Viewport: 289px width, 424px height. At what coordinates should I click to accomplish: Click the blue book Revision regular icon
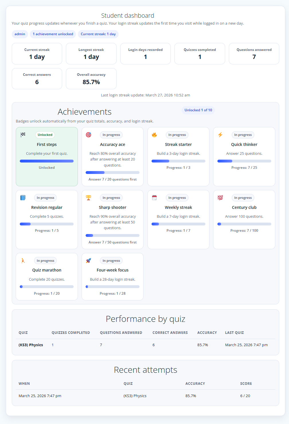click(23, 198)
